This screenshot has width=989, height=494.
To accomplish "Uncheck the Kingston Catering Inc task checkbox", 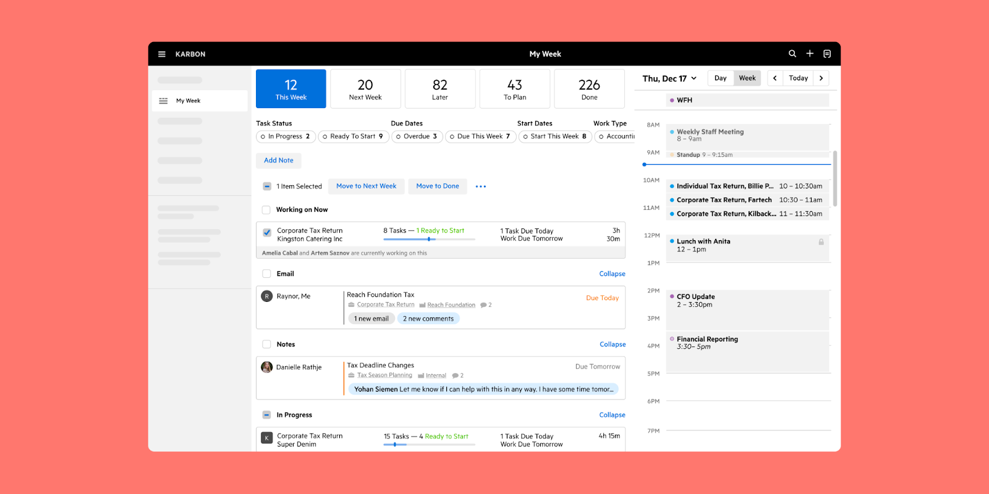I will point(267,233).
